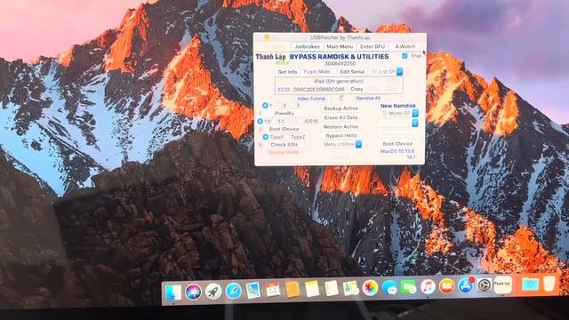Open blue Downloads folder in dock
569x320 pixels.
[530, 284]
